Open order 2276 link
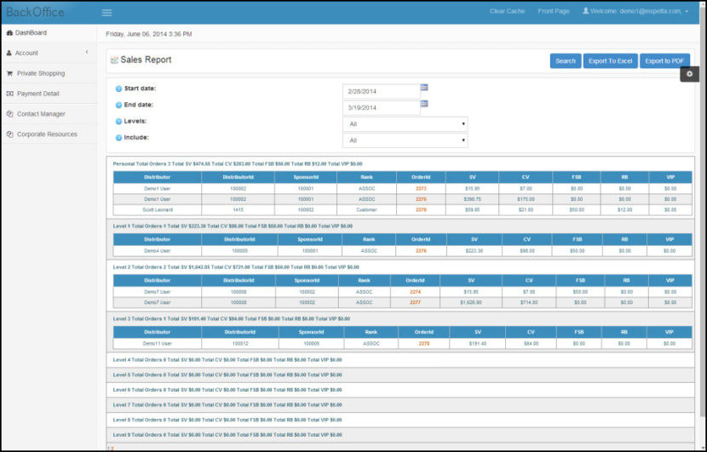 pyautogui.click(x=421, y=251)
